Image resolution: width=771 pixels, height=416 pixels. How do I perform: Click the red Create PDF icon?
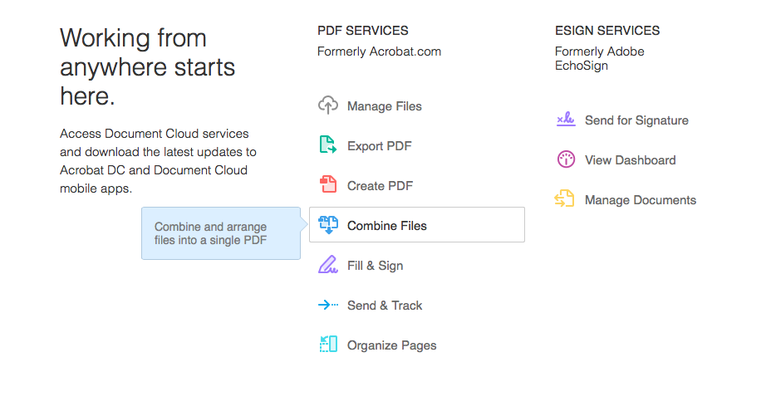328,184
